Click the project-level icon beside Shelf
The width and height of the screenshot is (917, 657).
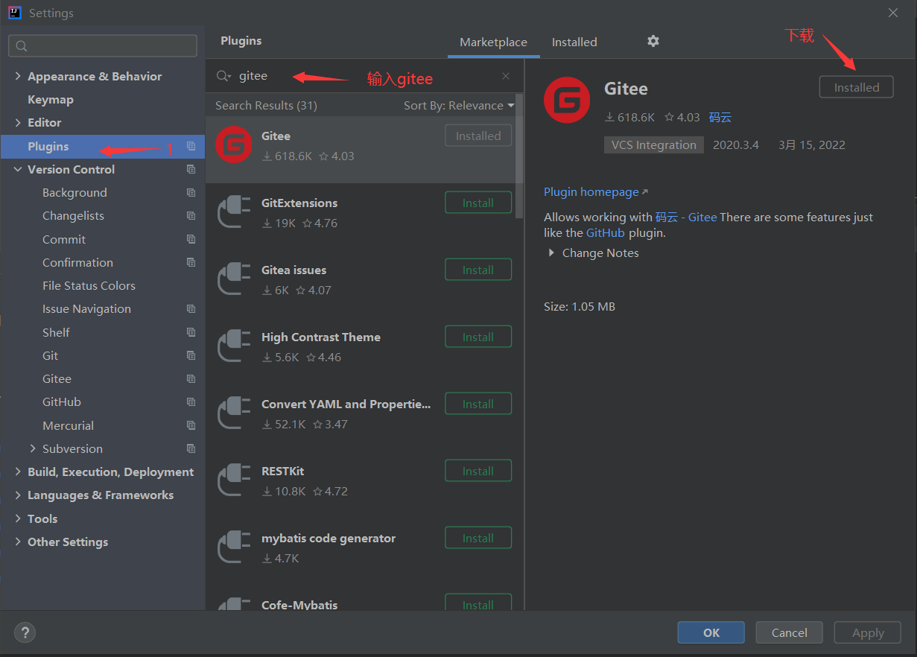191,332
